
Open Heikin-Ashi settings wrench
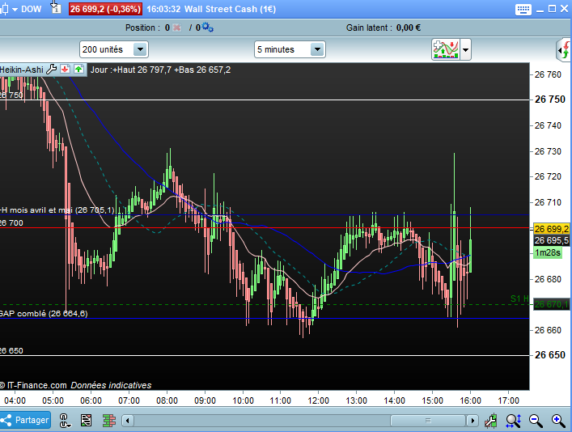click(52, 70)
